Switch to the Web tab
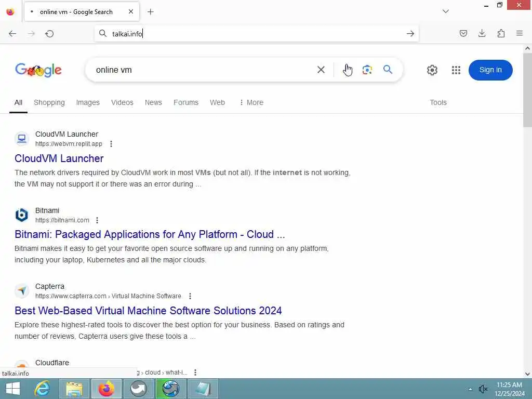Viewport: 532px width, 399px height. pyautogui.click(x=217, y=102)
